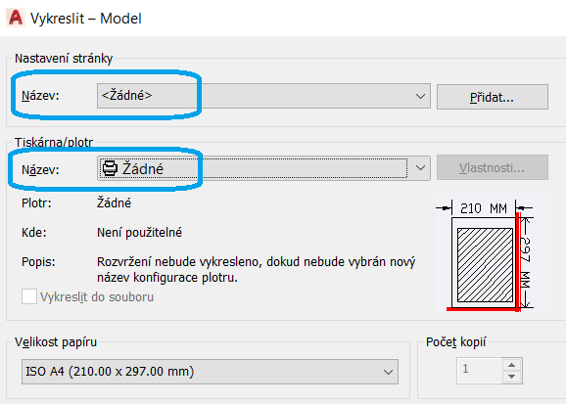Click the Vykreslit – Model title bar
This screenshot has width=566, height=404.
click(283, 18)
